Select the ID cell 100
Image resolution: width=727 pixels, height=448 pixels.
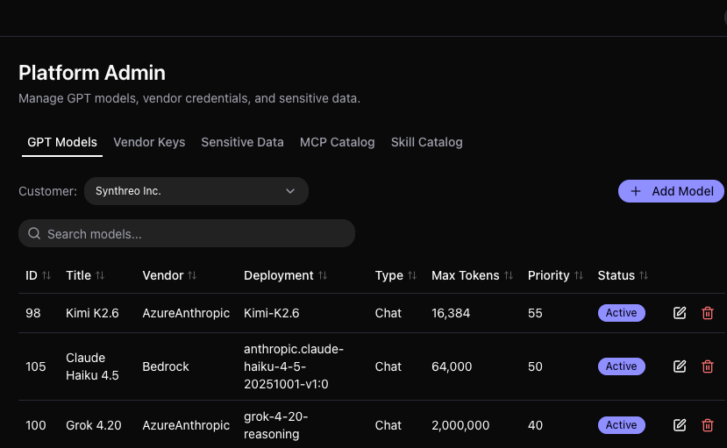[36, 425]
